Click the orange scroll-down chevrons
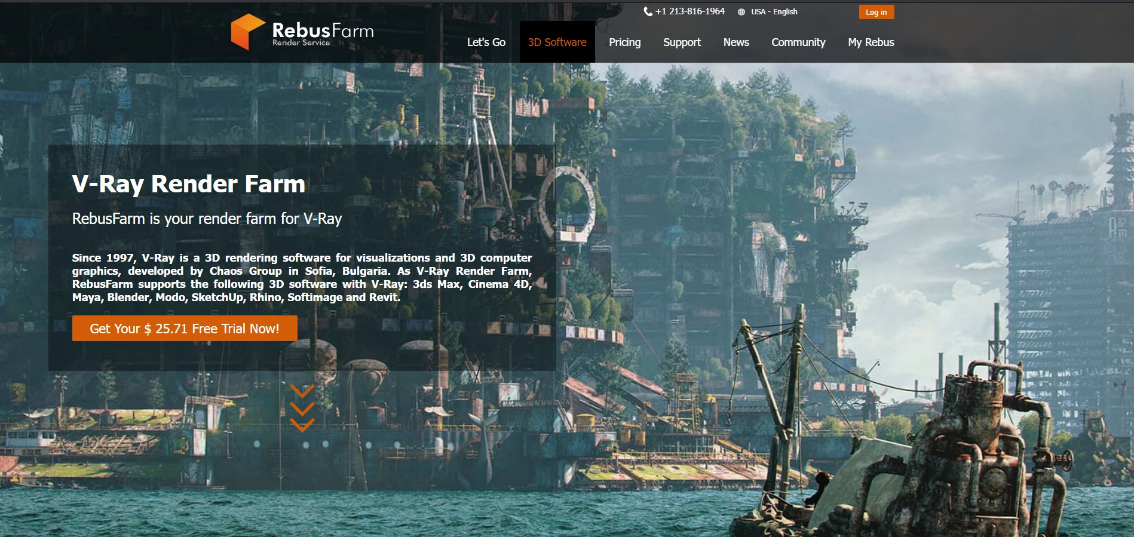The height and width of the screenshot is (537, 1134). point(302,408)
